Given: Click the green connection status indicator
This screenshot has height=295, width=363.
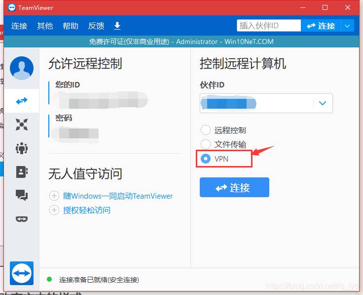Looking at the screenshot, I should (x=49, y=279).
